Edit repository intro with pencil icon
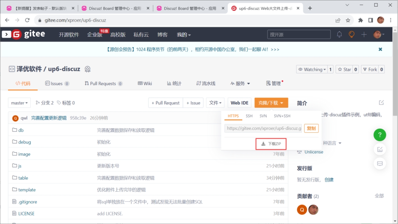This screenshot has width=398, height=224. click(x=381, y=103)
